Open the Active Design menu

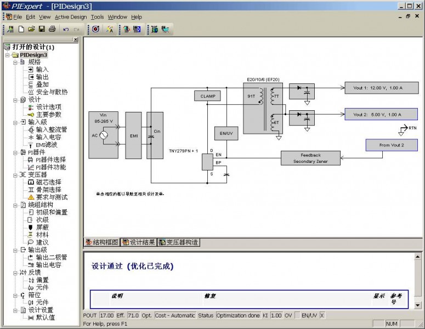[x=71, y=17]
